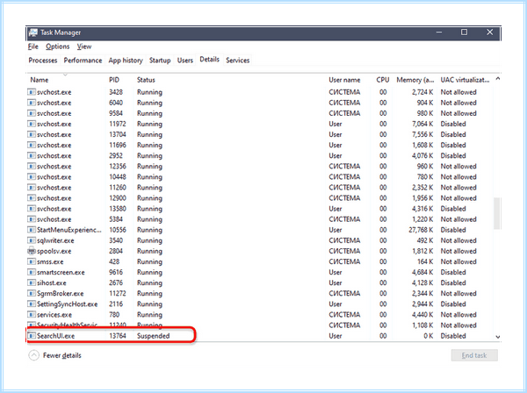This screenshot has width=527, height=393.
Task: Click the svchost.exe icon for PID 5384
Action: pyautogui.click(x=32, y=219)
